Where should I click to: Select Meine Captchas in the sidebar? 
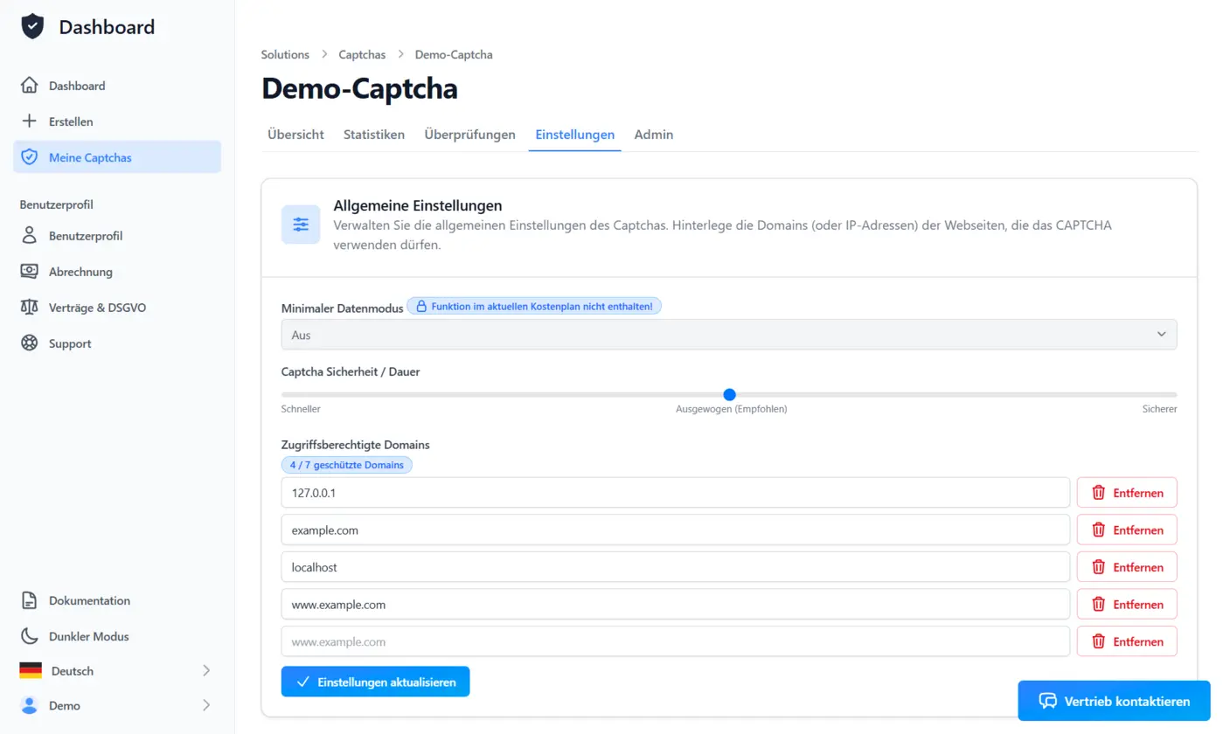click(117, 157)
